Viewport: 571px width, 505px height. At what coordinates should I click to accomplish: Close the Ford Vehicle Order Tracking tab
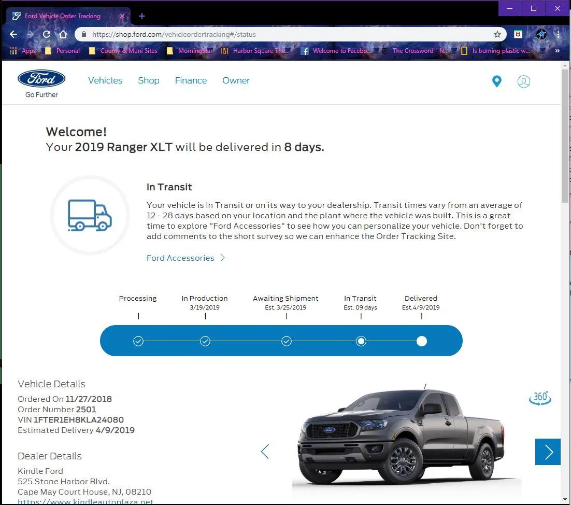(122, 16)
